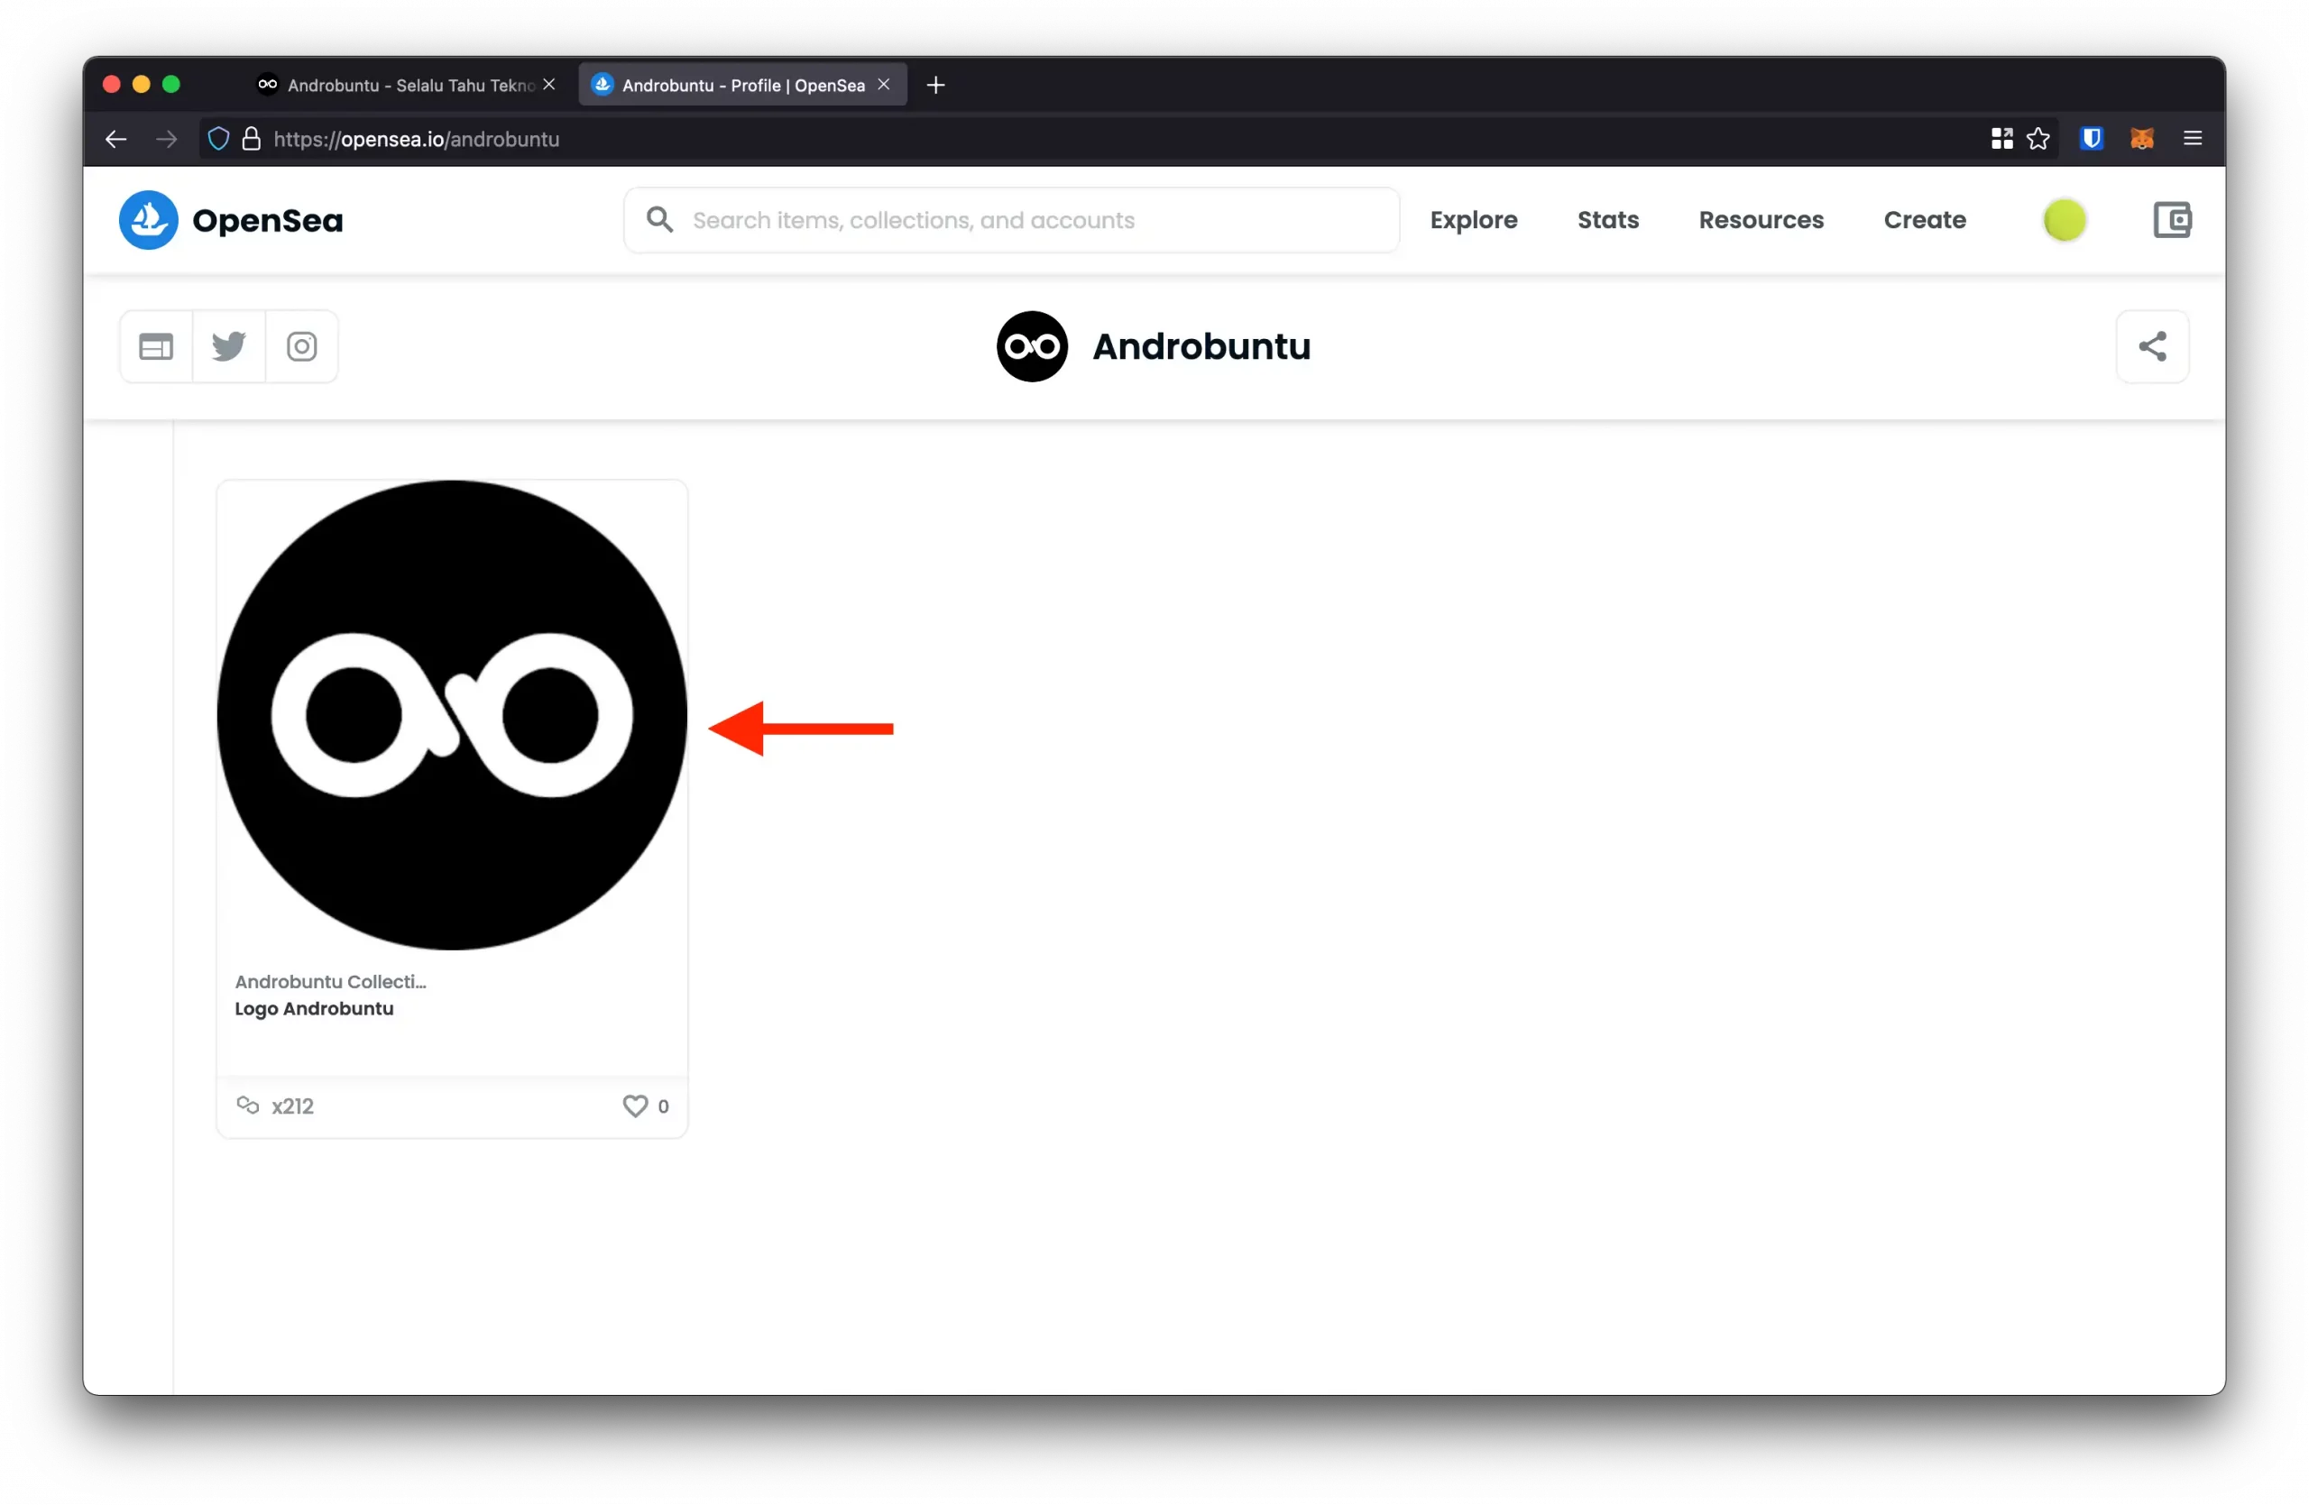Open the Explore menu
This screenshot has width=2309, height=1505.
pos(1473,220)
